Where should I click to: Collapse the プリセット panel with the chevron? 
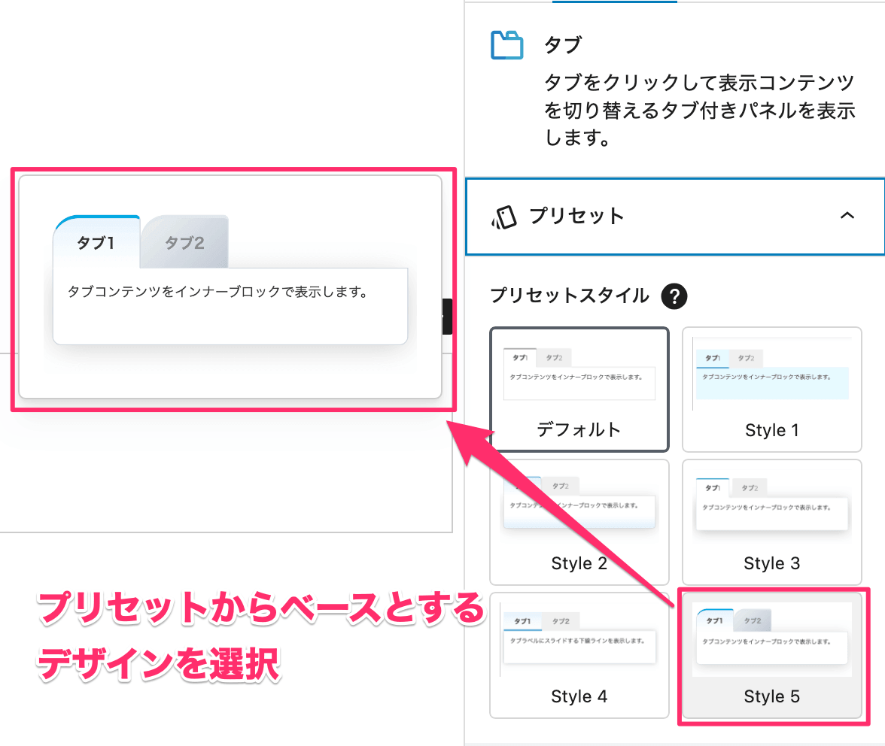(847, 216)
